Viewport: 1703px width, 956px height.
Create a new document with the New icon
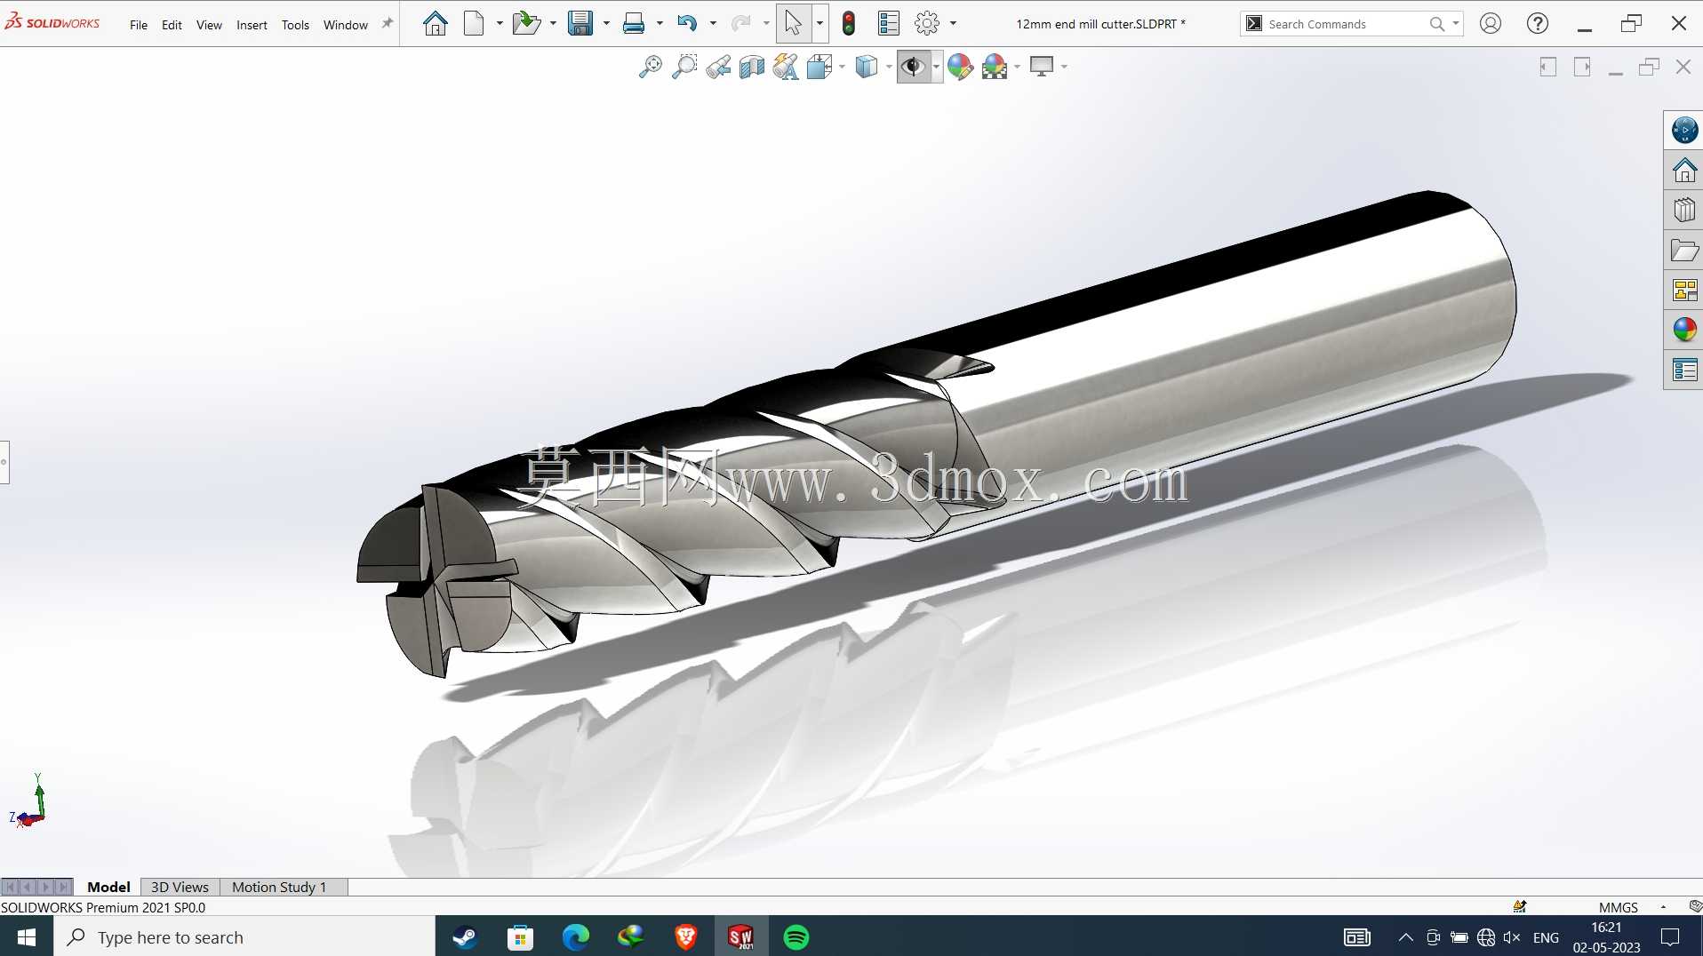(x=474, y=23)
